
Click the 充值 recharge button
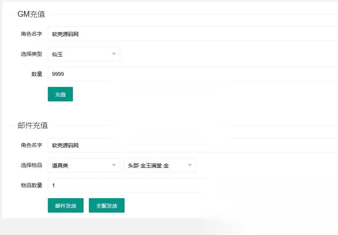coord(60,94)
